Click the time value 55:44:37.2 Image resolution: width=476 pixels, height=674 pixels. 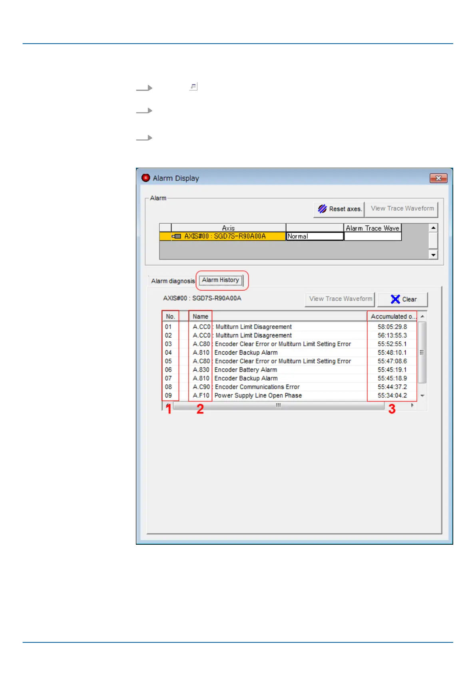click(x=392, y=387)
